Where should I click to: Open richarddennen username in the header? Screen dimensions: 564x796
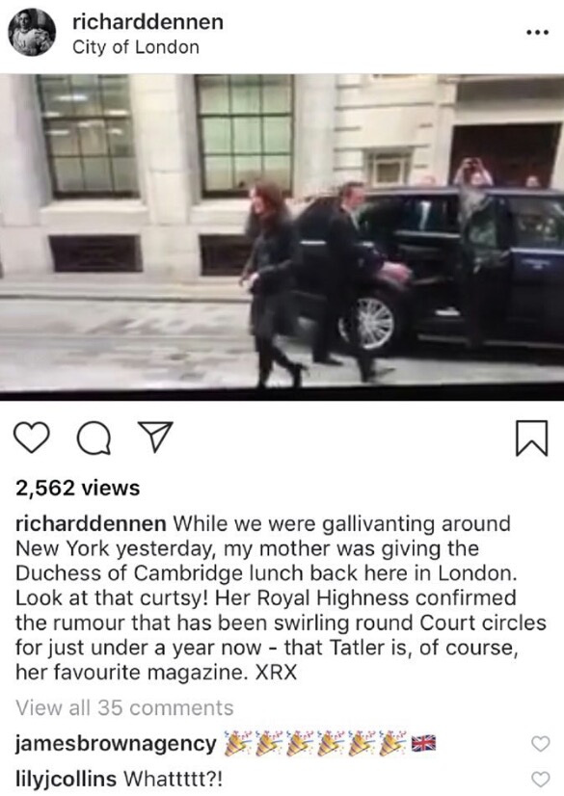click(x=148, y=22)
